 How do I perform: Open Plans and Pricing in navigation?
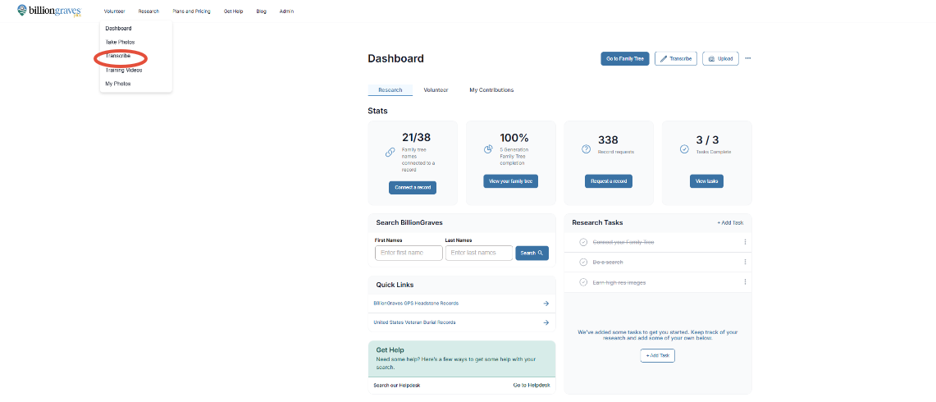point(192,11)
